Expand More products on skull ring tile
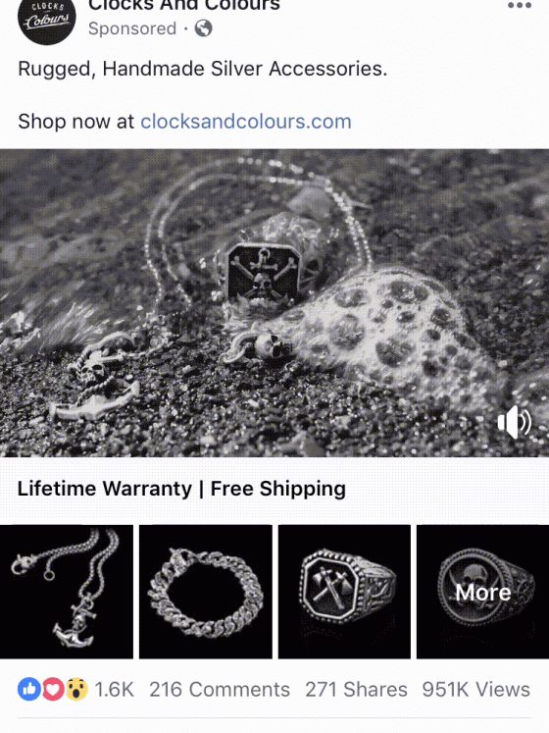Image resolution: width=549 pixels, height=733 pixels. (482, 592)
